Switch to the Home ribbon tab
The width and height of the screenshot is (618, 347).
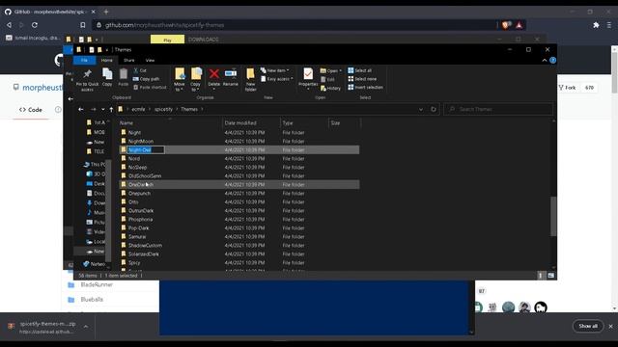coord(106,60)
